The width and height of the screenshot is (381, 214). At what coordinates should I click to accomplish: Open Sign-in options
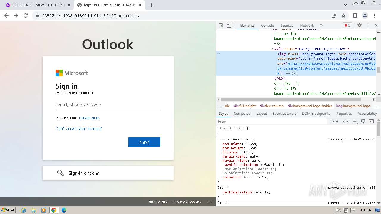point(108,173)
